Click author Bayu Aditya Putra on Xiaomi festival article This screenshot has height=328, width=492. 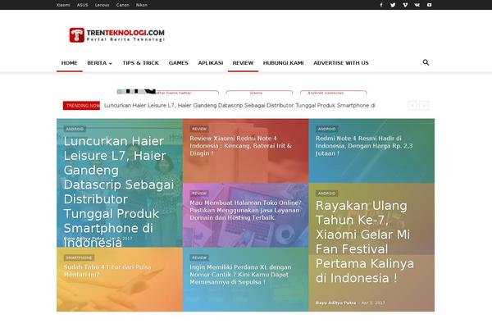pyautogui.click(x=335, y=303)
